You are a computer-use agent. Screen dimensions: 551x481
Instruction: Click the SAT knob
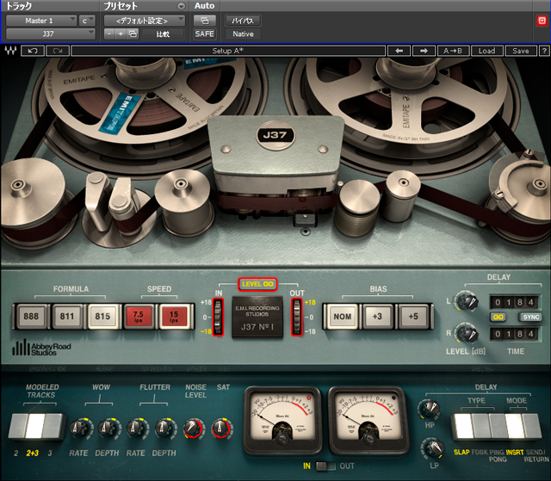[x=220, y=428]
